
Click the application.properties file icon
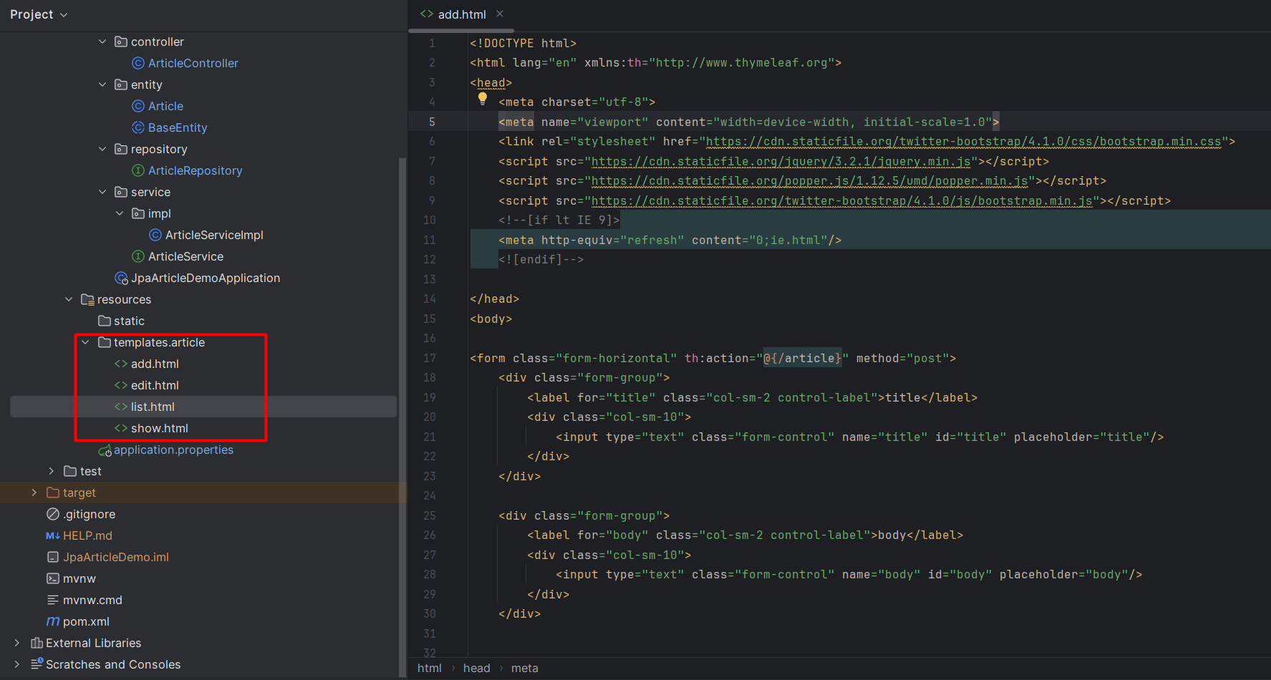point(105,450)
